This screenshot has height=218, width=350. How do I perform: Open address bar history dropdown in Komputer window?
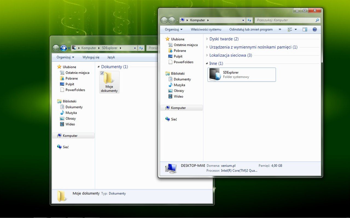(243, 20)
